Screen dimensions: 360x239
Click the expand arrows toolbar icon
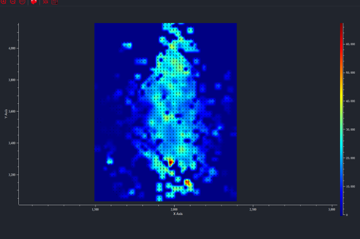46,2
